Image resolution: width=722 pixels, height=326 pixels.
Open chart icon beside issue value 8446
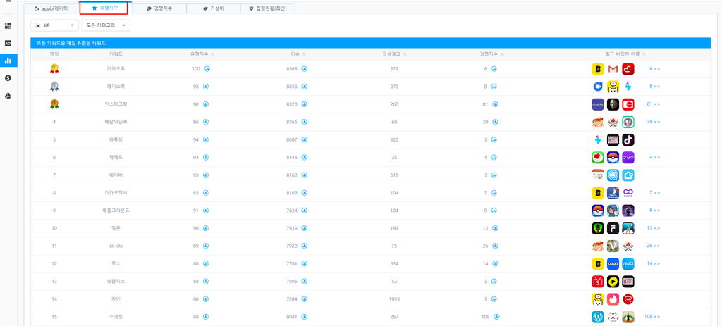coord(305,157)
